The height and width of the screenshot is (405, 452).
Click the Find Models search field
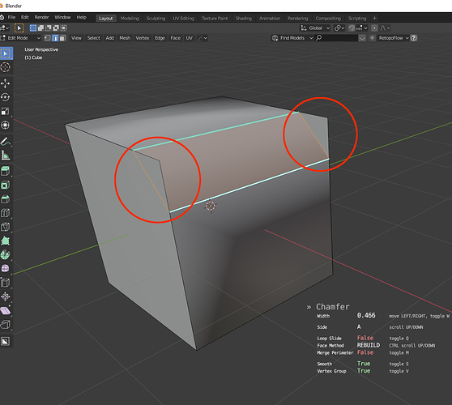(x=336, y=38)
